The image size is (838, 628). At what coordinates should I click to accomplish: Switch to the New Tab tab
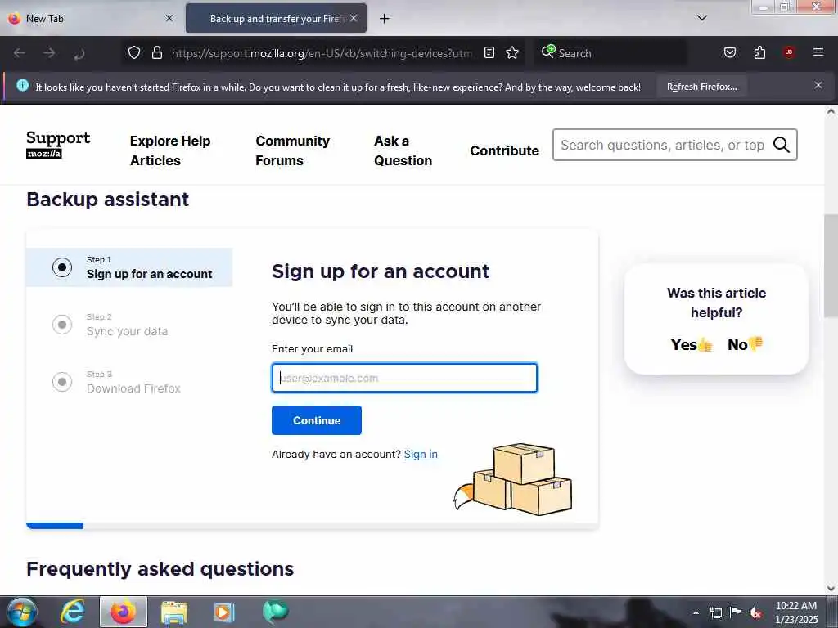point(91,18)
